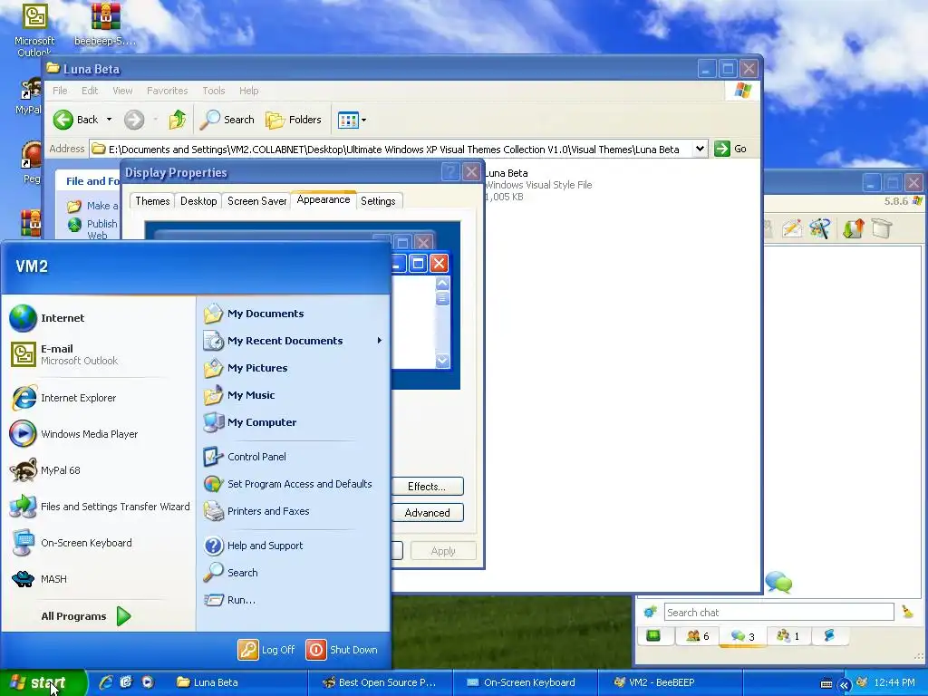Viewport: 928px width, 696px height.
Task: Go Up one folder level icon
Action: pyautogui.click(x=177, y=120)
